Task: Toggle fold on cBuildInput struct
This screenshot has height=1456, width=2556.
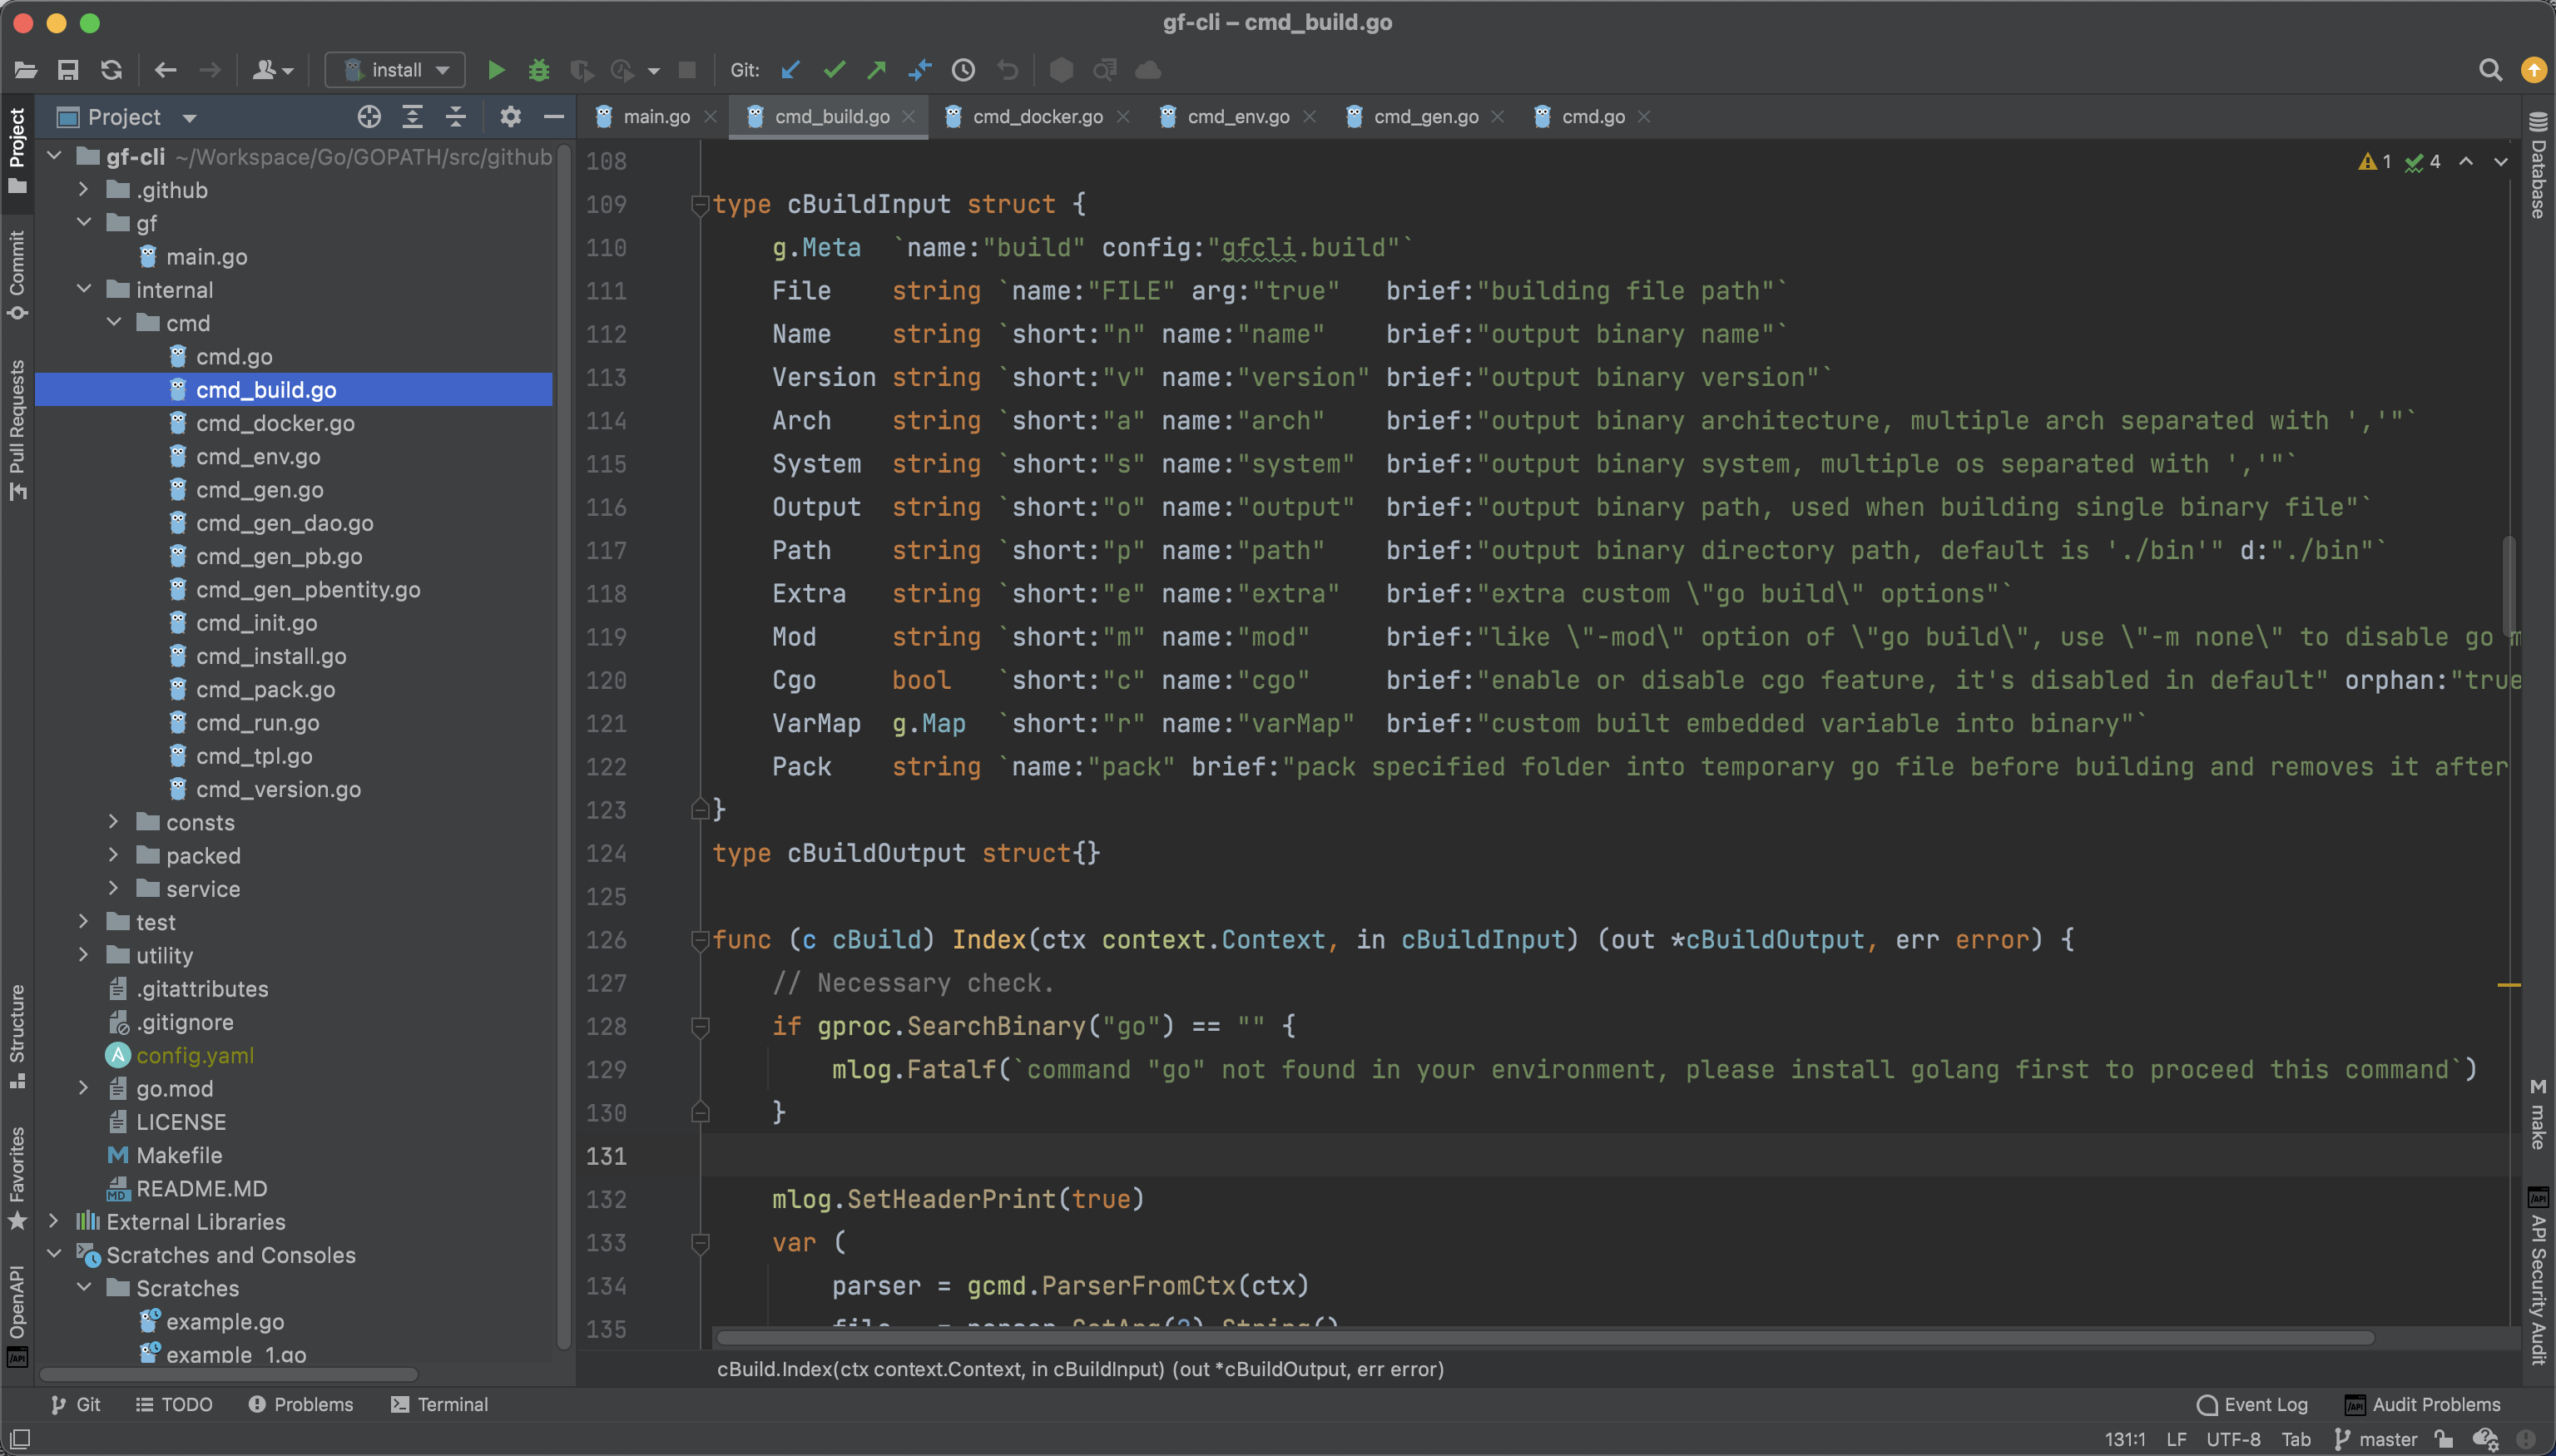Action: (700, 205)
